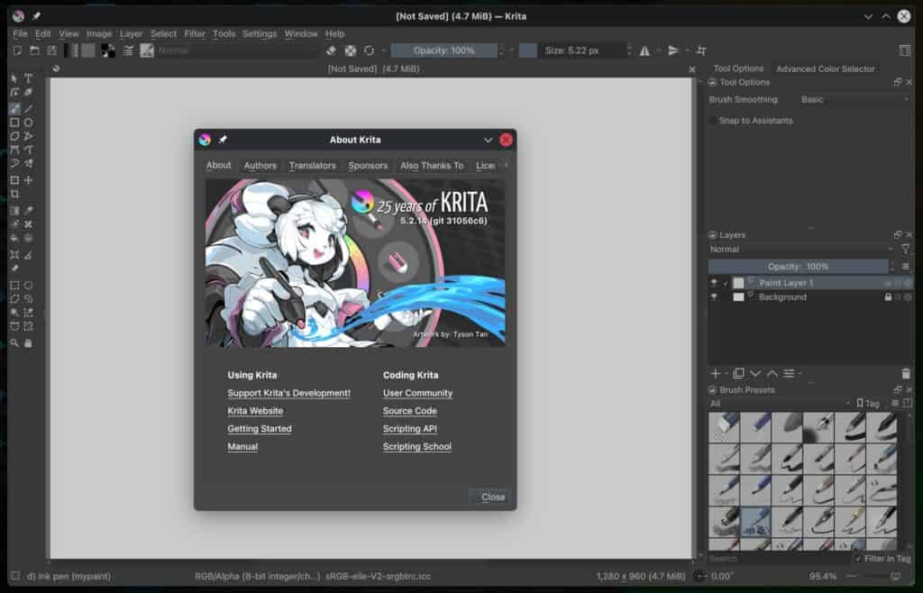Toggle horizontal mirror mode in toolbar
923x593 pixels.
[644, 51]
